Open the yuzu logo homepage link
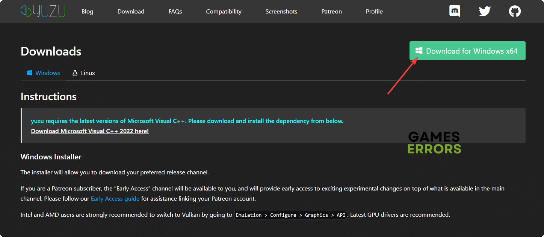The image size is (544, 237). click(43, 11)
